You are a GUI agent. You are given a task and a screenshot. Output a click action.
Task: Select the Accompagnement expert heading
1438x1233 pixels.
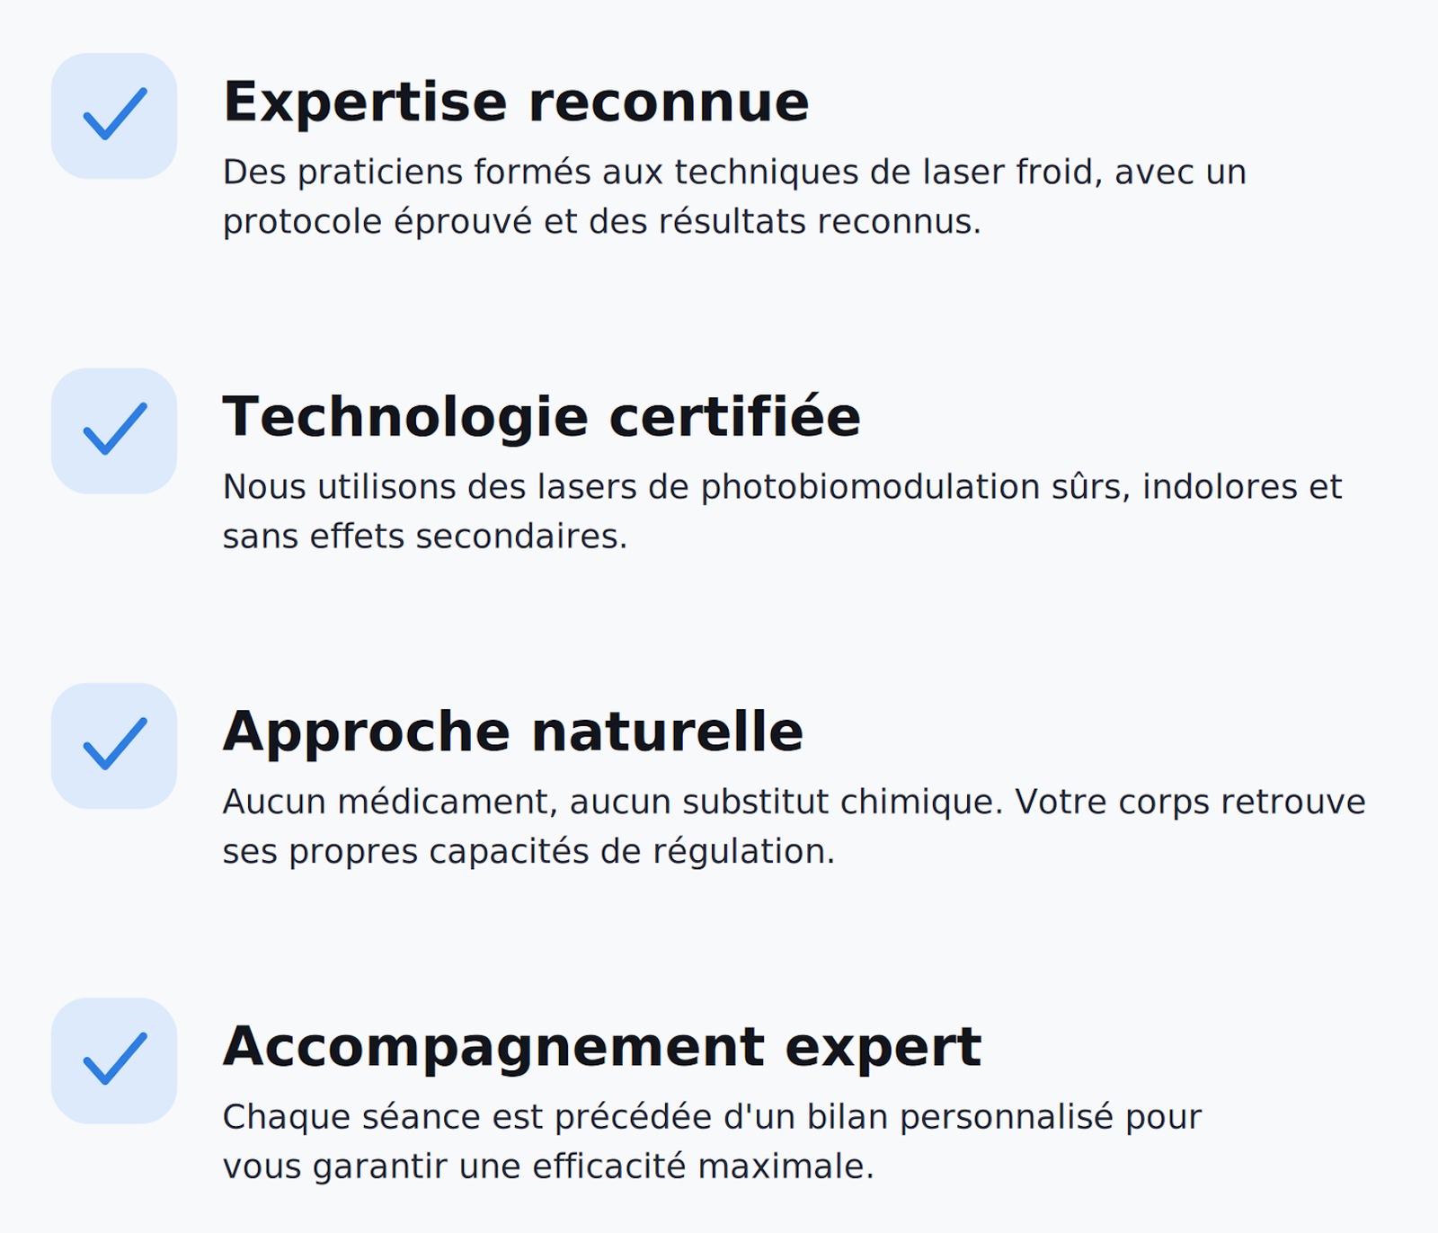pos(602,1047)
